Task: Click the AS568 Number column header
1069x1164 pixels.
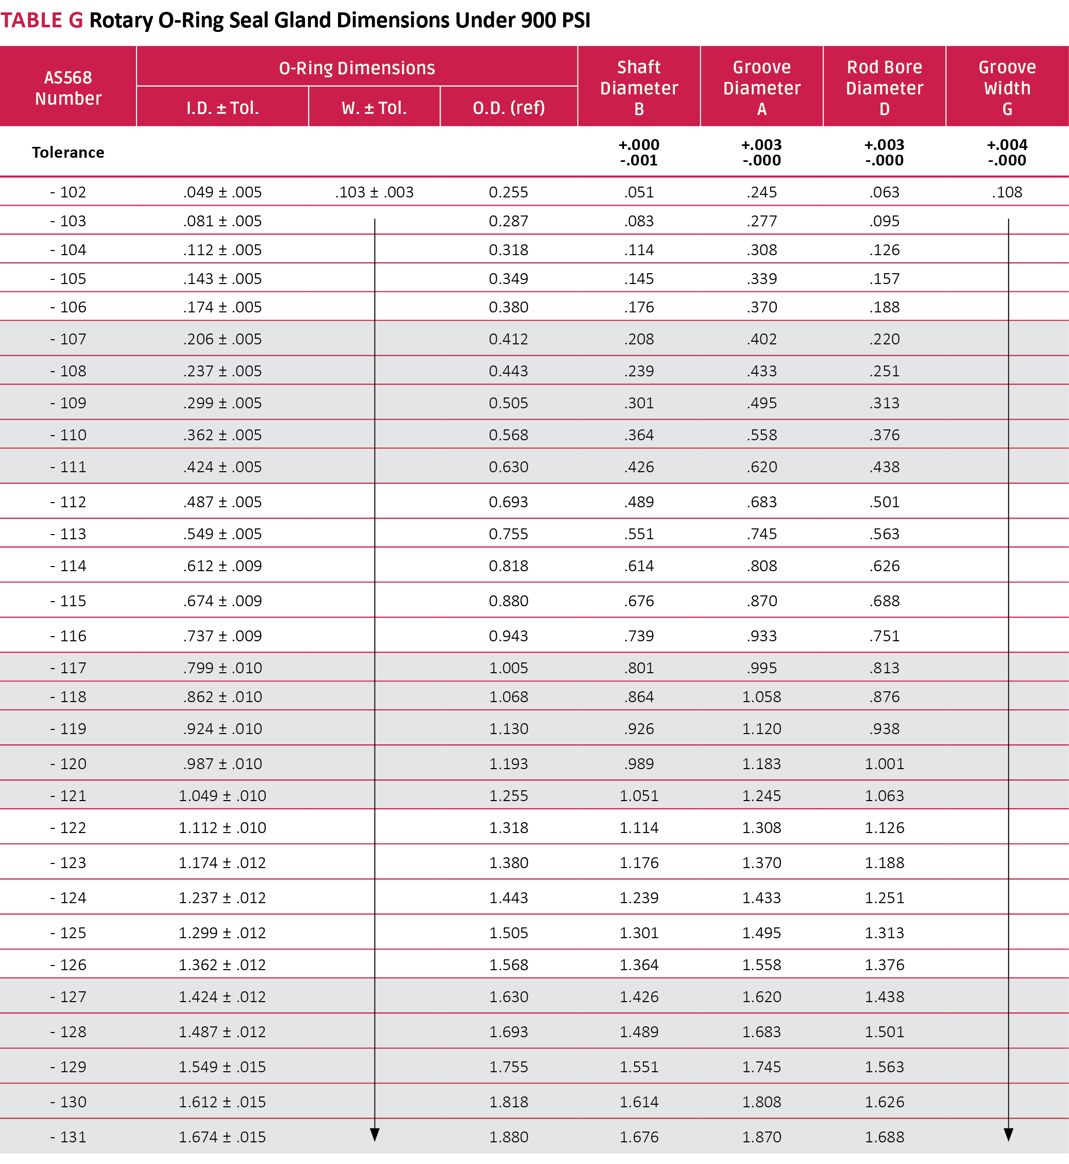Action: [68, 88]
